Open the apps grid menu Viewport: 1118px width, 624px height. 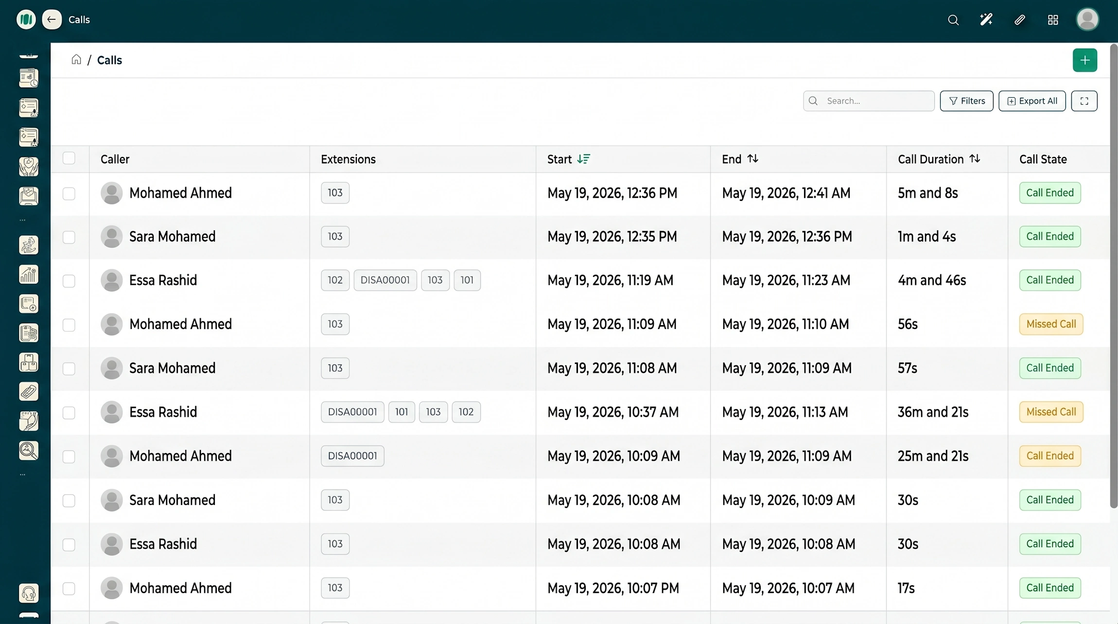click(1053, 20)
